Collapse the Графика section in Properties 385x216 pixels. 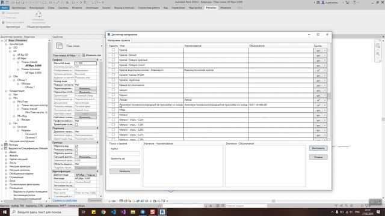[97, 60]
